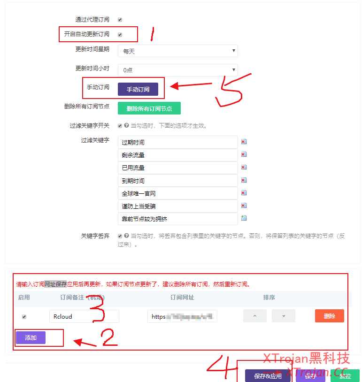Disable the 开启自动更新订阅 checkbox
This screenshot has height=382, width=362.
[120, 35]
